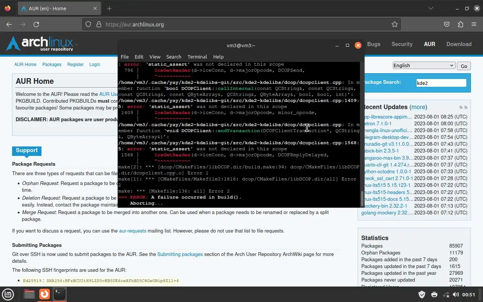
Task: Open the Register link
Action: [x=75, y=65]
